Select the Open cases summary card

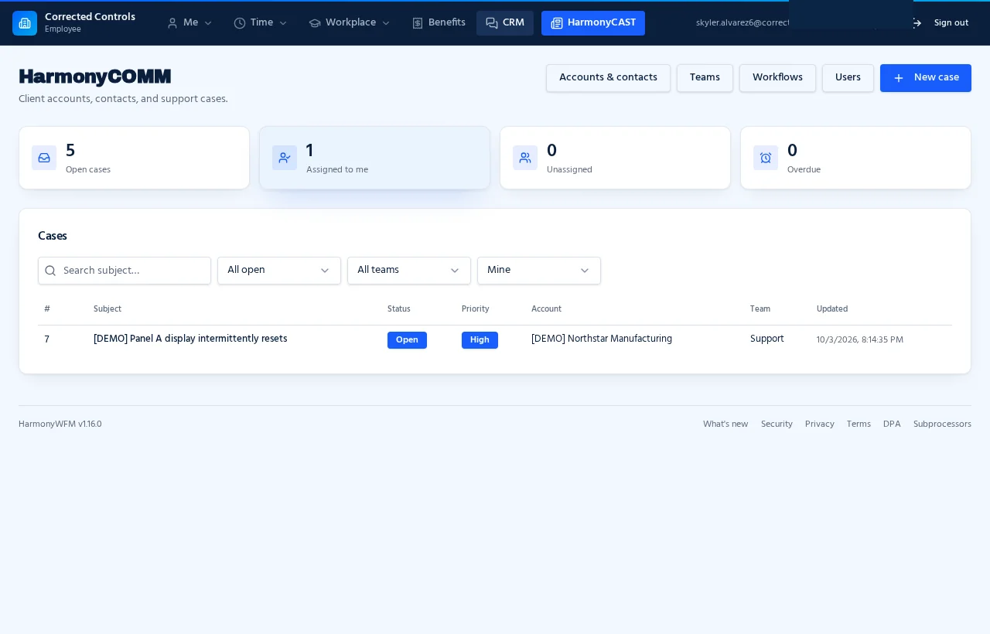[134, 158]
